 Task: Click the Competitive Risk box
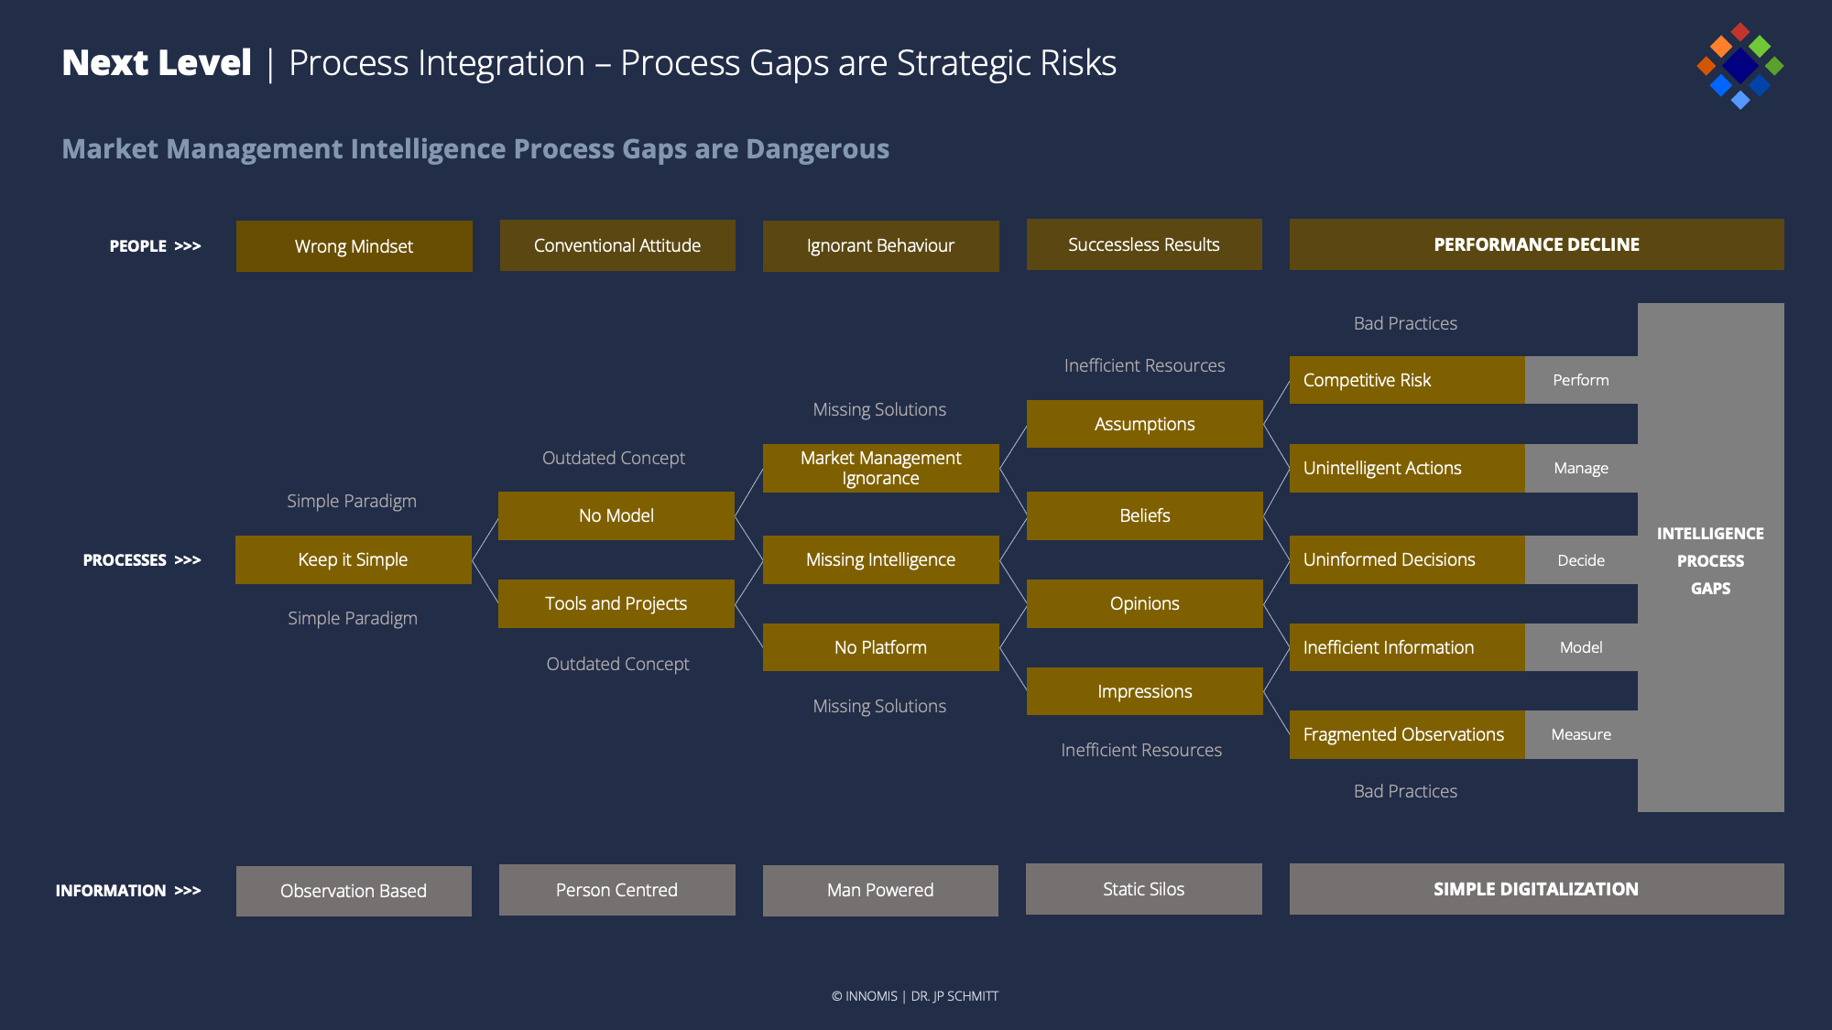(x=1407, y=380)
